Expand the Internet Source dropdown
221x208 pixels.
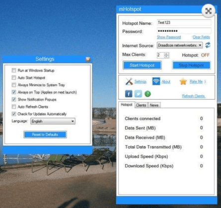point(180,45)
